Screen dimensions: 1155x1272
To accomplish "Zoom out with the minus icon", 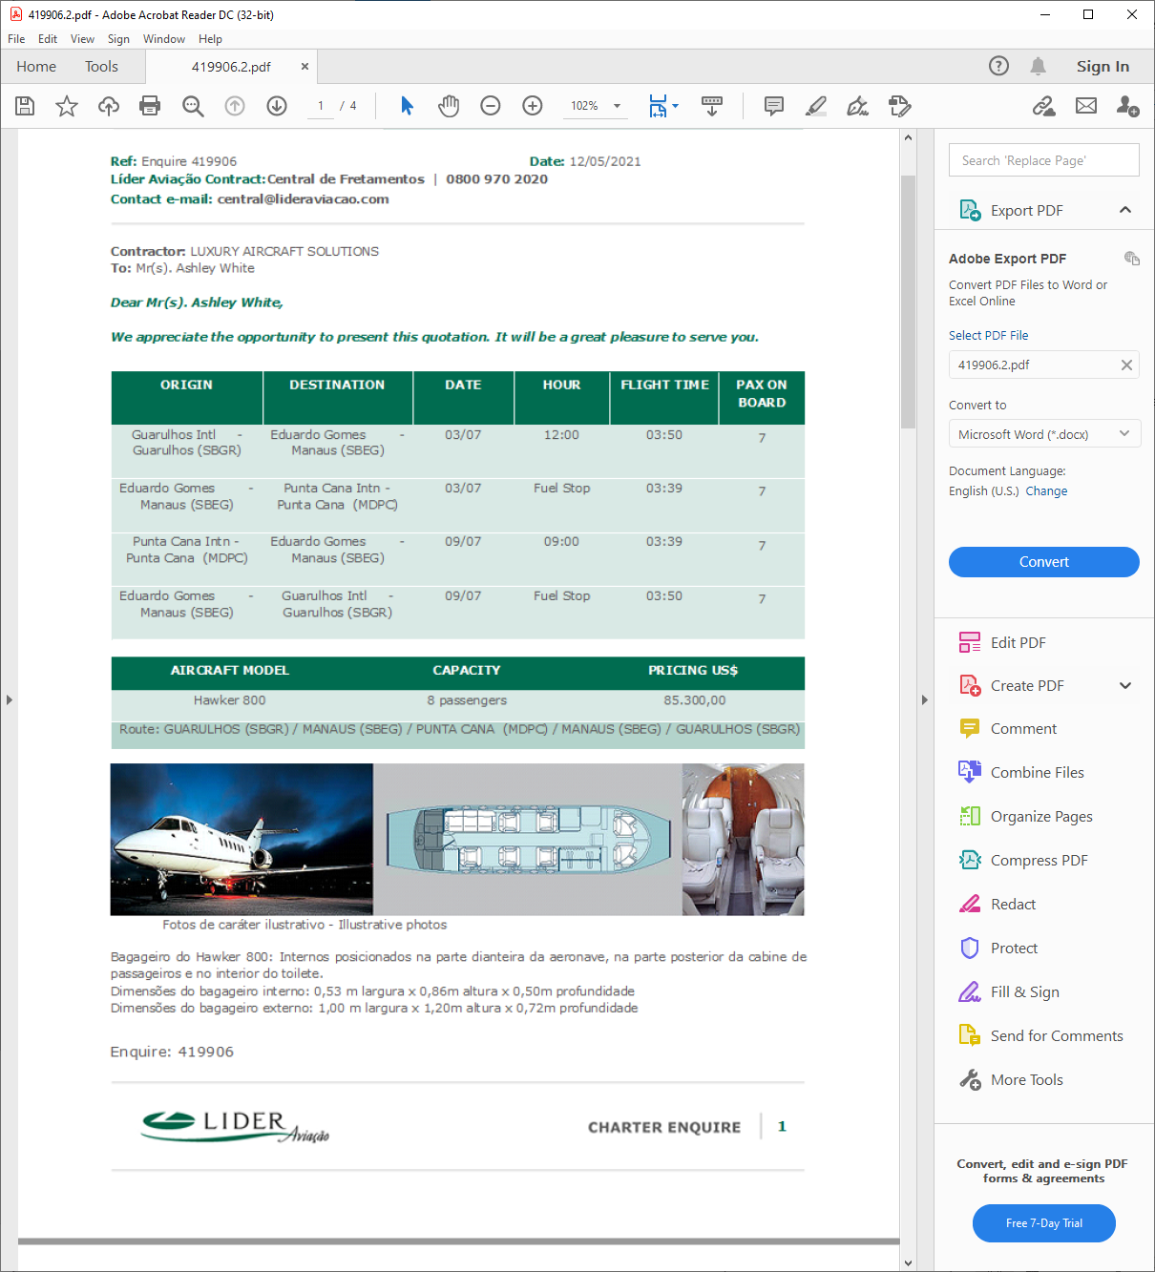I will point(491,106).
